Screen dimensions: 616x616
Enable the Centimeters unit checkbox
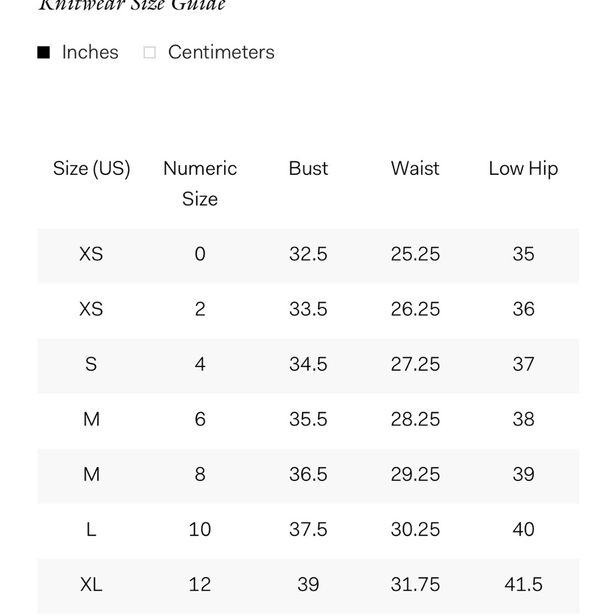tap(149, 52)
